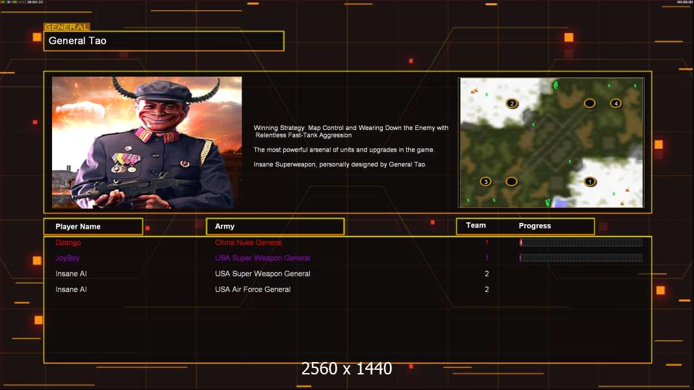Click start position 4 marker on minimap
The height and width of the screenshot is (390, 694).
(x=616, y=103)
